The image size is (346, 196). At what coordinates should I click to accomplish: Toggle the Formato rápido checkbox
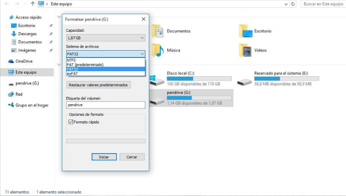(x=71, y=122)
